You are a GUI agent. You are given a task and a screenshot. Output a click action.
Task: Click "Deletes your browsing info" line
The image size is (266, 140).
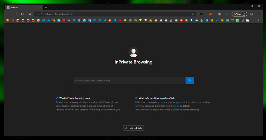(x=88, y=102)
